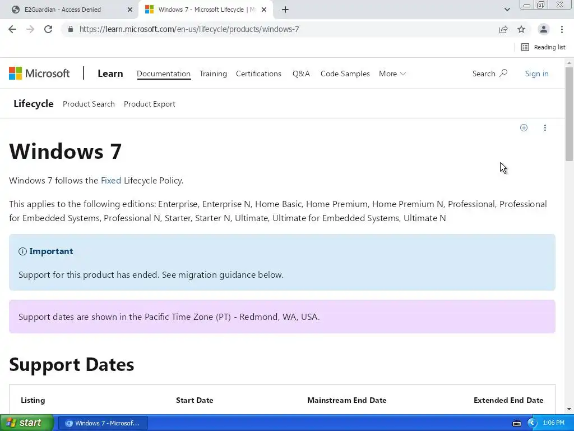
Task: Click the Extended End Date header
Action: pyautogui.click(x=508, y=400)
